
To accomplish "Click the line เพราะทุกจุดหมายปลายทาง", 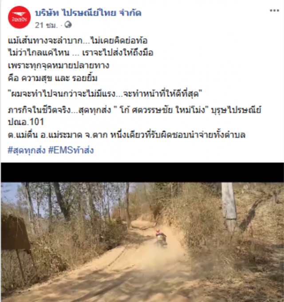I will coord(59,65).
